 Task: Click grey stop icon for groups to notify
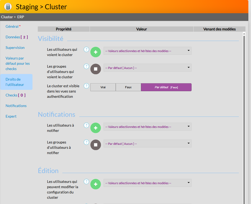(96, 145)
